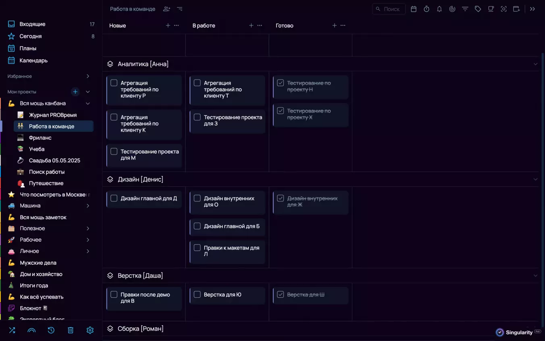Expand Избранное sidebar section

[88, 76]
